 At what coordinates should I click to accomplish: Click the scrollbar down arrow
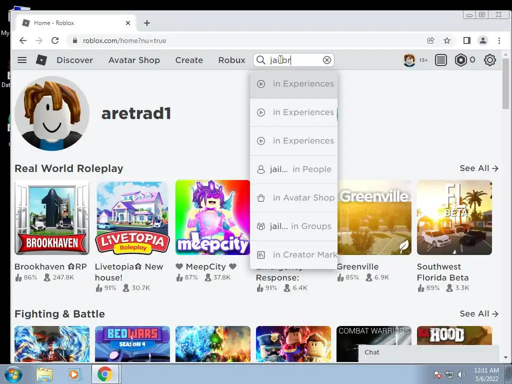pos(505,357)
